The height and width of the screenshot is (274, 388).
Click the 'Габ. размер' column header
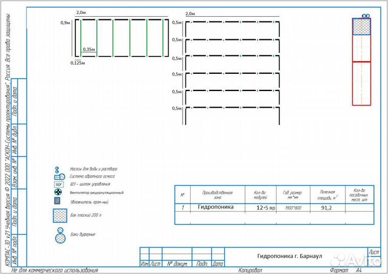[293, 193]
